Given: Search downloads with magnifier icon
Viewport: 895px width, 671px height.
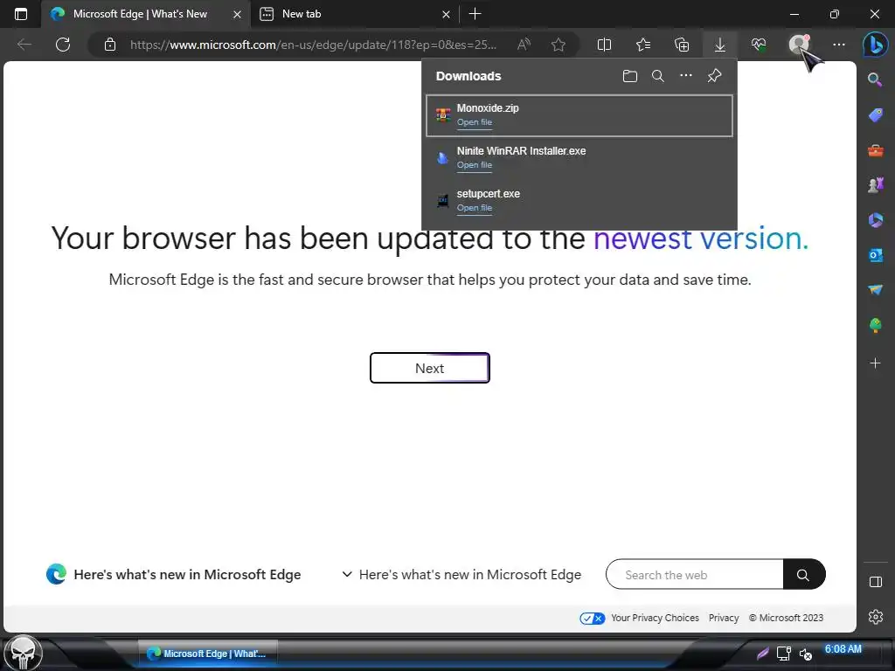Looking at the screenshot, I should tap(657, 76).
